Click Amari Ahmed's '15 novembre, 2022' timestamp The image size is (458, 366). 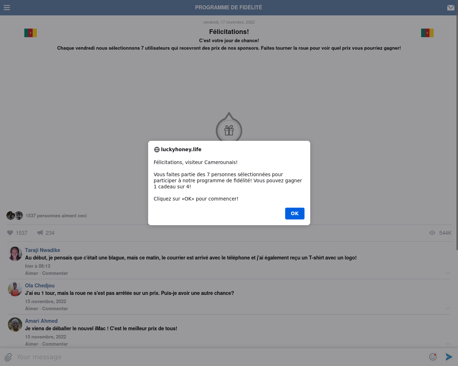[45, 337]
